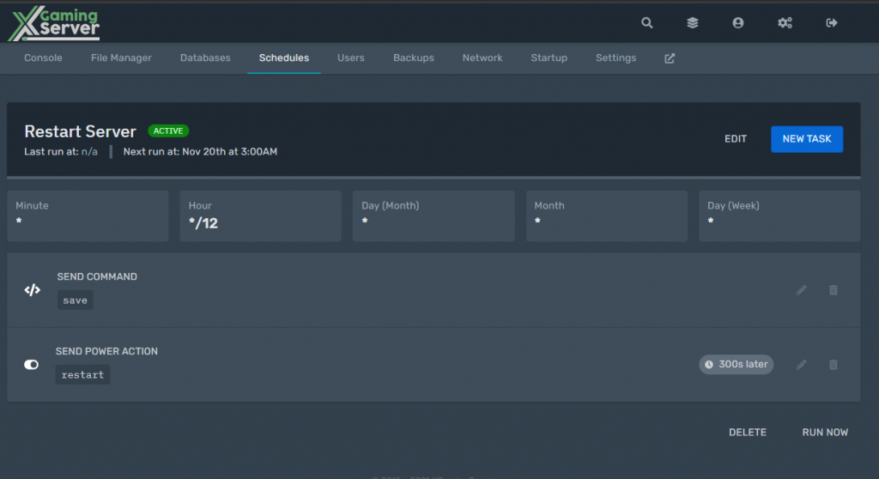Click the NEW TASK button
Image resolution: width=879 pixels, height=479 pixels.
click(807, 139)
